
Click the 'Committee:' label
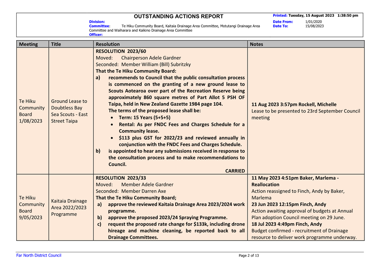[x=100, y=26]
